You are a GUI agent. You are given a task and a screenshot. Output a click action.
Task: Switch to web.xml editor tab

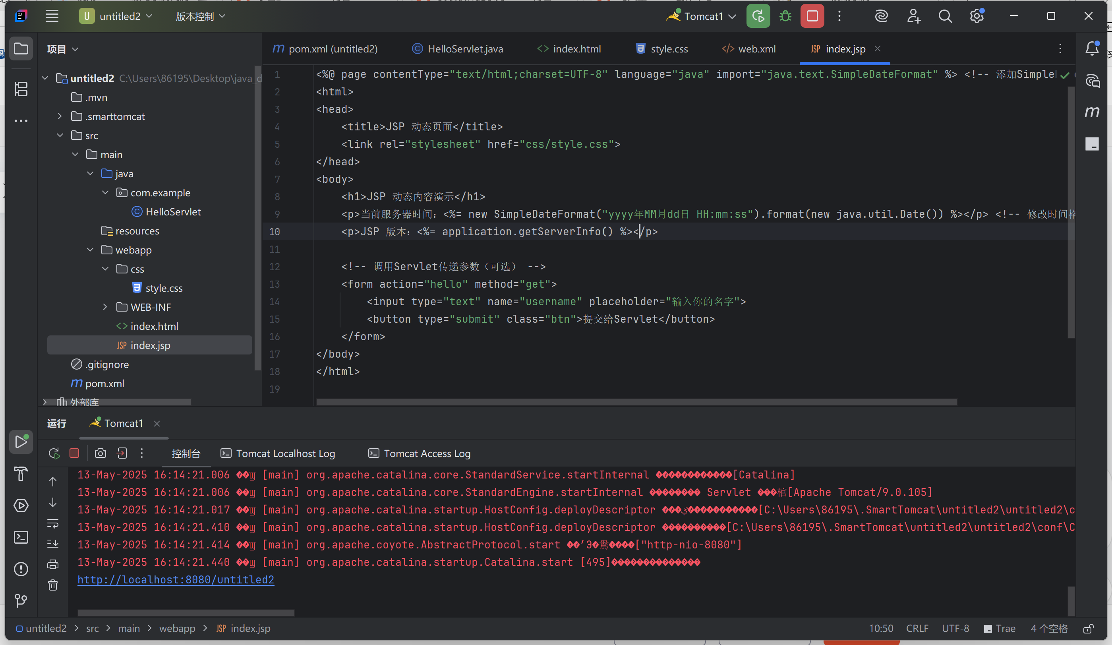coord(749,49)
